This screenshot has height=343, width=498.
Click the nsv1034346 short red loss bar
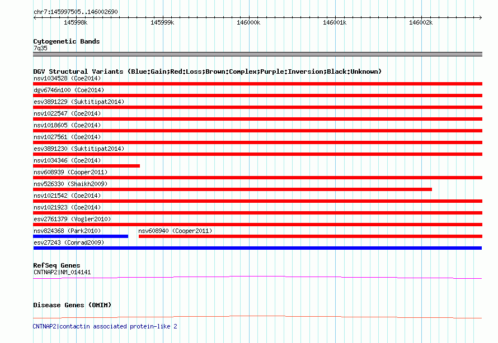(x=86, y=166)
